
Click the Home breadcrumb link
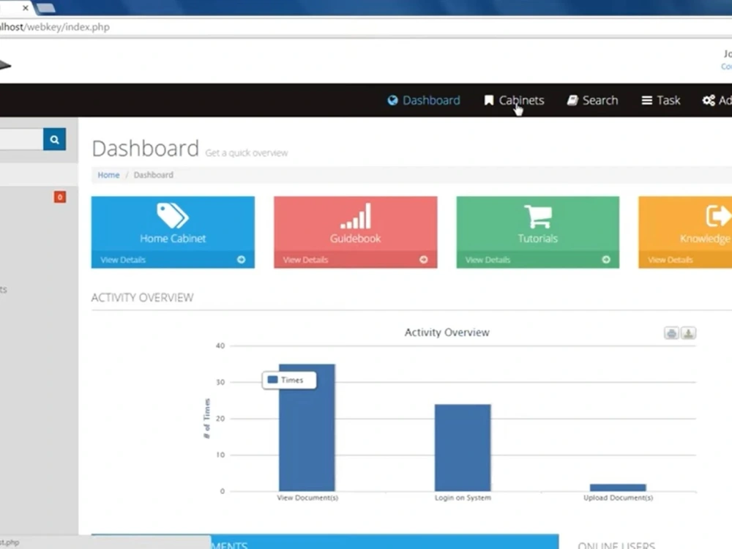coord(108,175)
